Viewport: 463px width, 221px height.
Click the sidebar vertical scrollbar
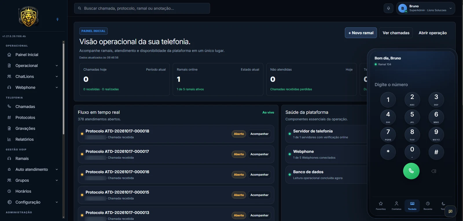(x=63, y=89)
